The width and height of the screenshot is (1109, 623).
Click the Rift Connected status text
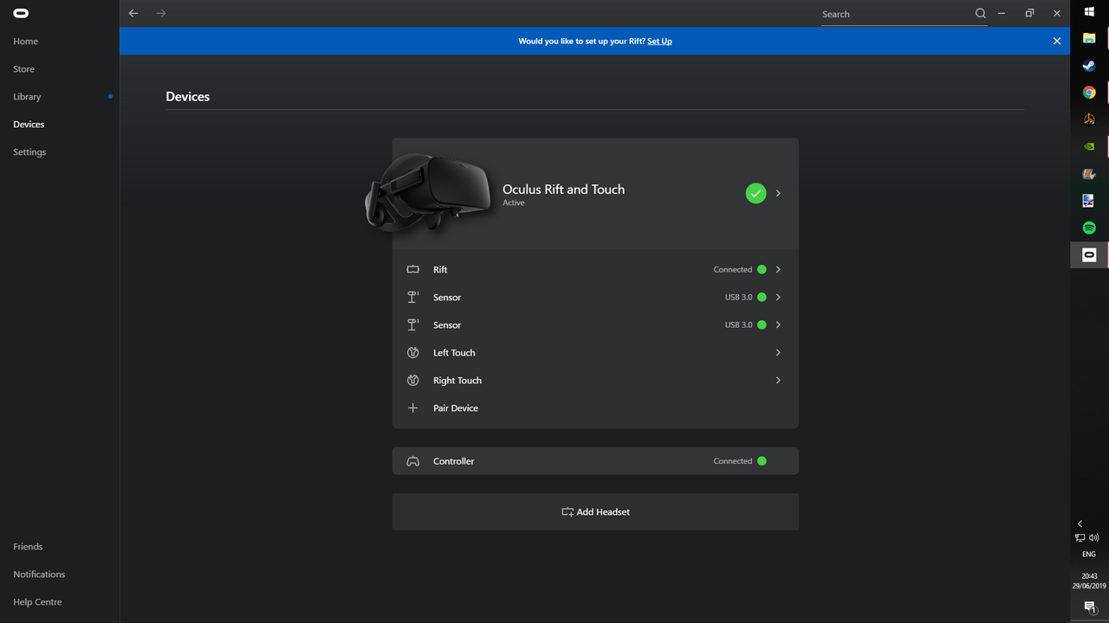click(733, 269)
